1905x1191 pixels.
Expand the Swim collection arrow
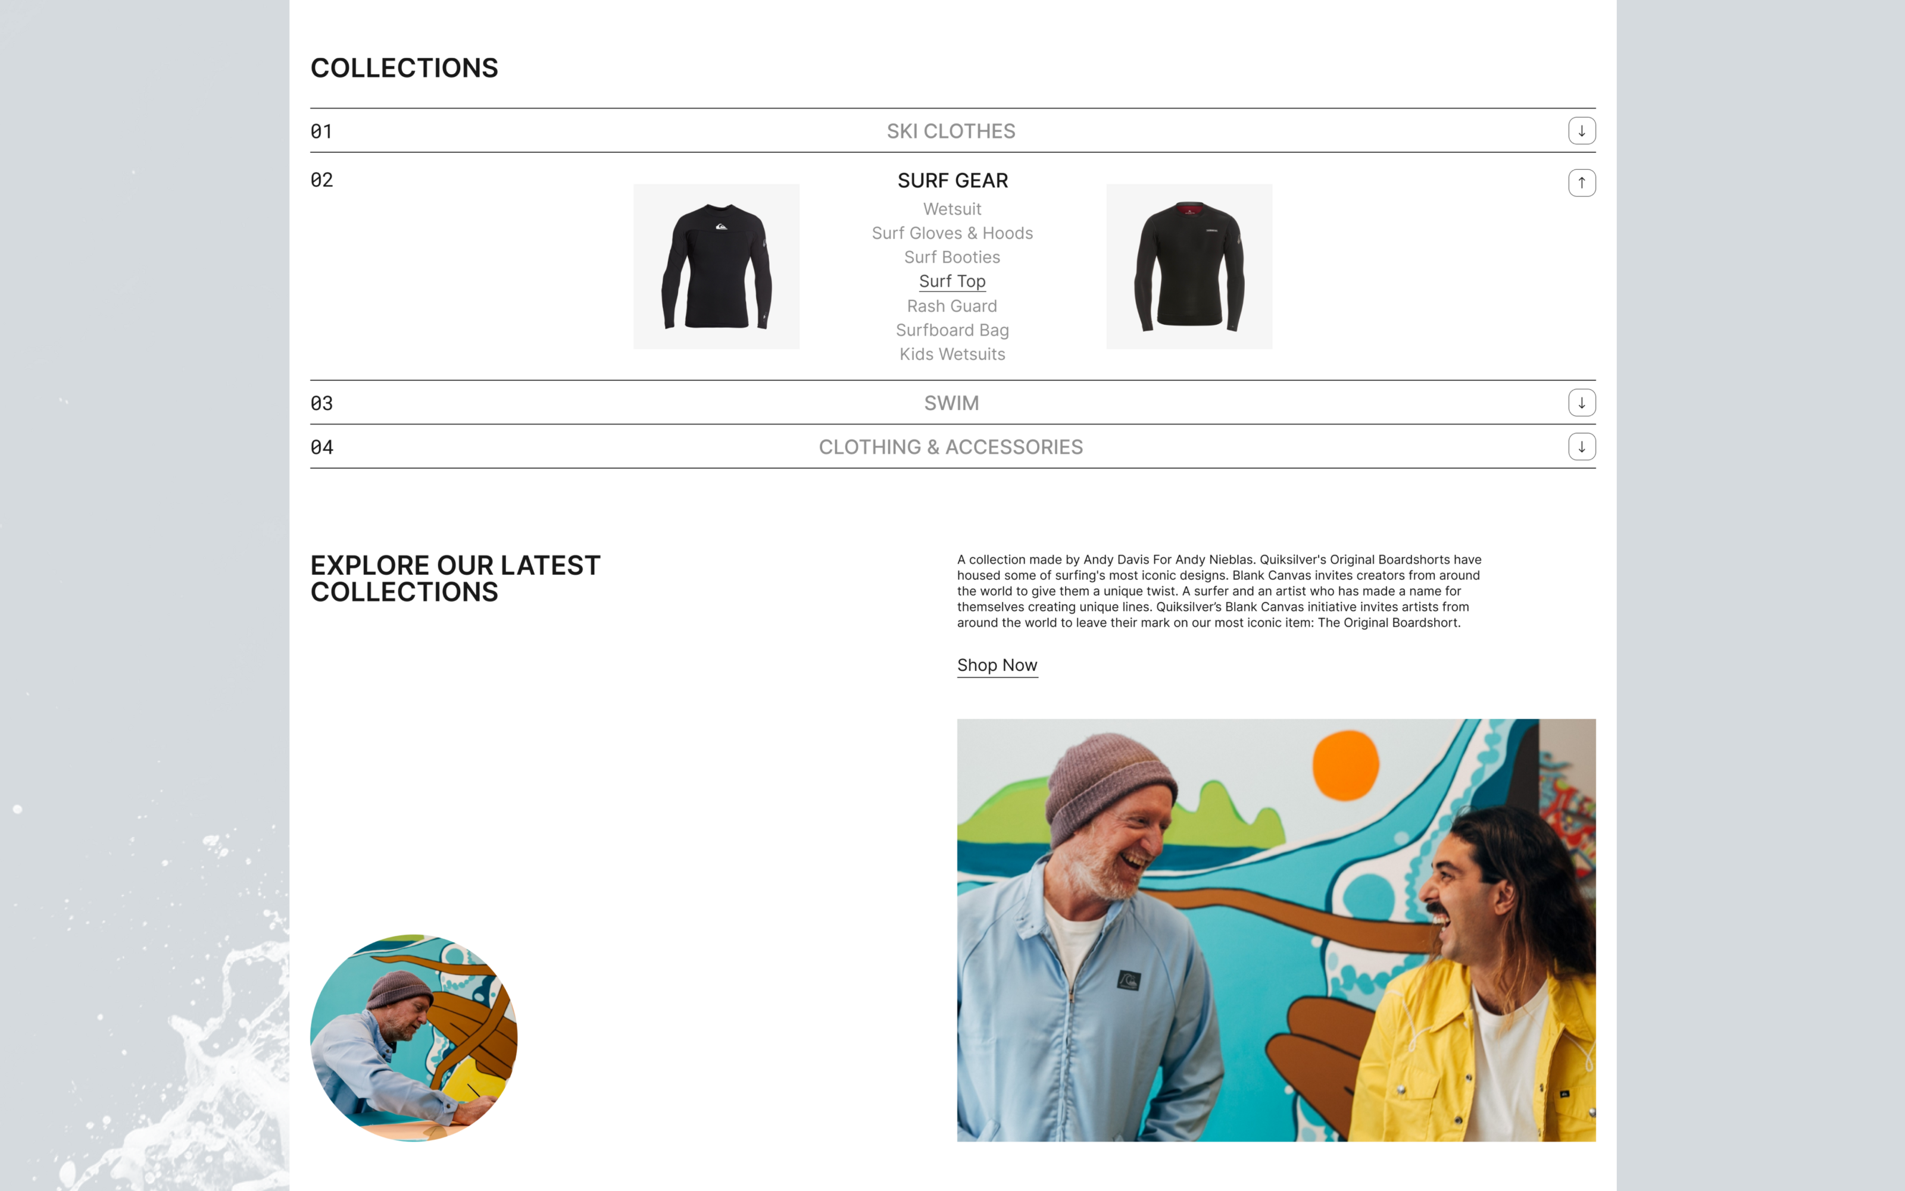click(1581, 403)
